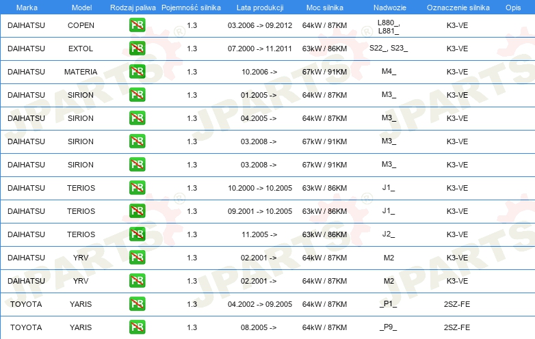Click the Nadwozie column header

tap(390, 8)
